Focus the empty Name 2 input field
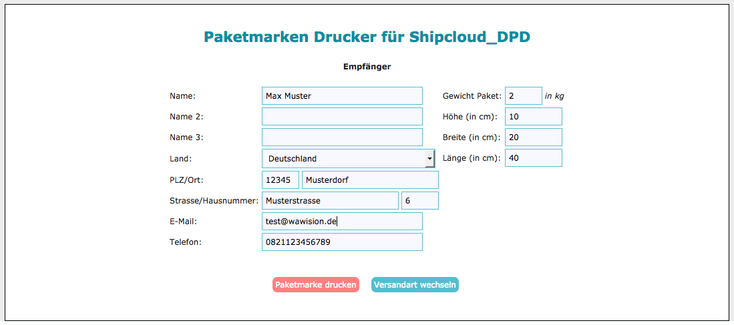 point(342,117)
